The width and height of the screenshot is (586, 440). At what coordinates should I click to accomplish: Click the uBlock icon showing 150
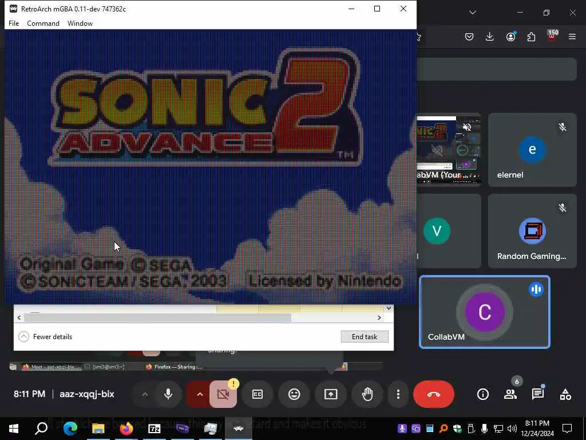[x=552, y=36]
